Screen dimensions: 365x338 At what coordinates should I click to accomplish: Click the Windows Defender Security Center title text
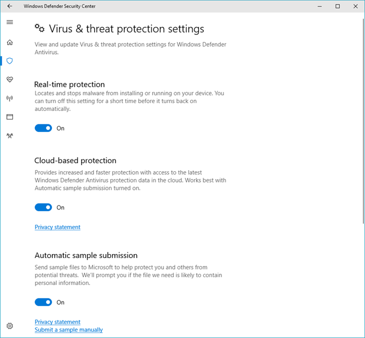point(59,6)
